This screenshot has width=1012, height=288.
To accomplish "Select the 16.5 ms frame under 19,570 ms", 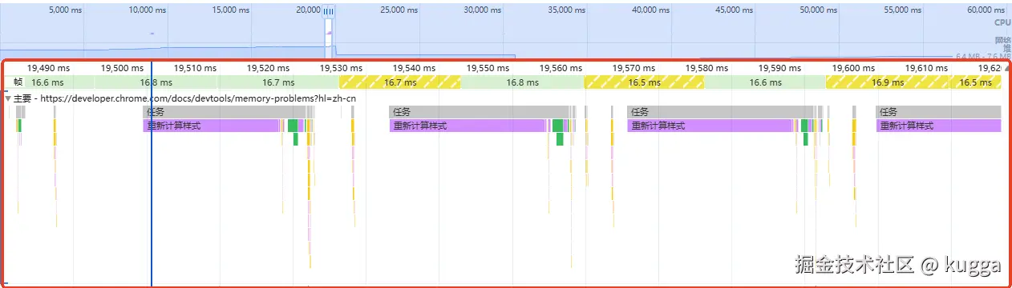I will tap(644, 82).
